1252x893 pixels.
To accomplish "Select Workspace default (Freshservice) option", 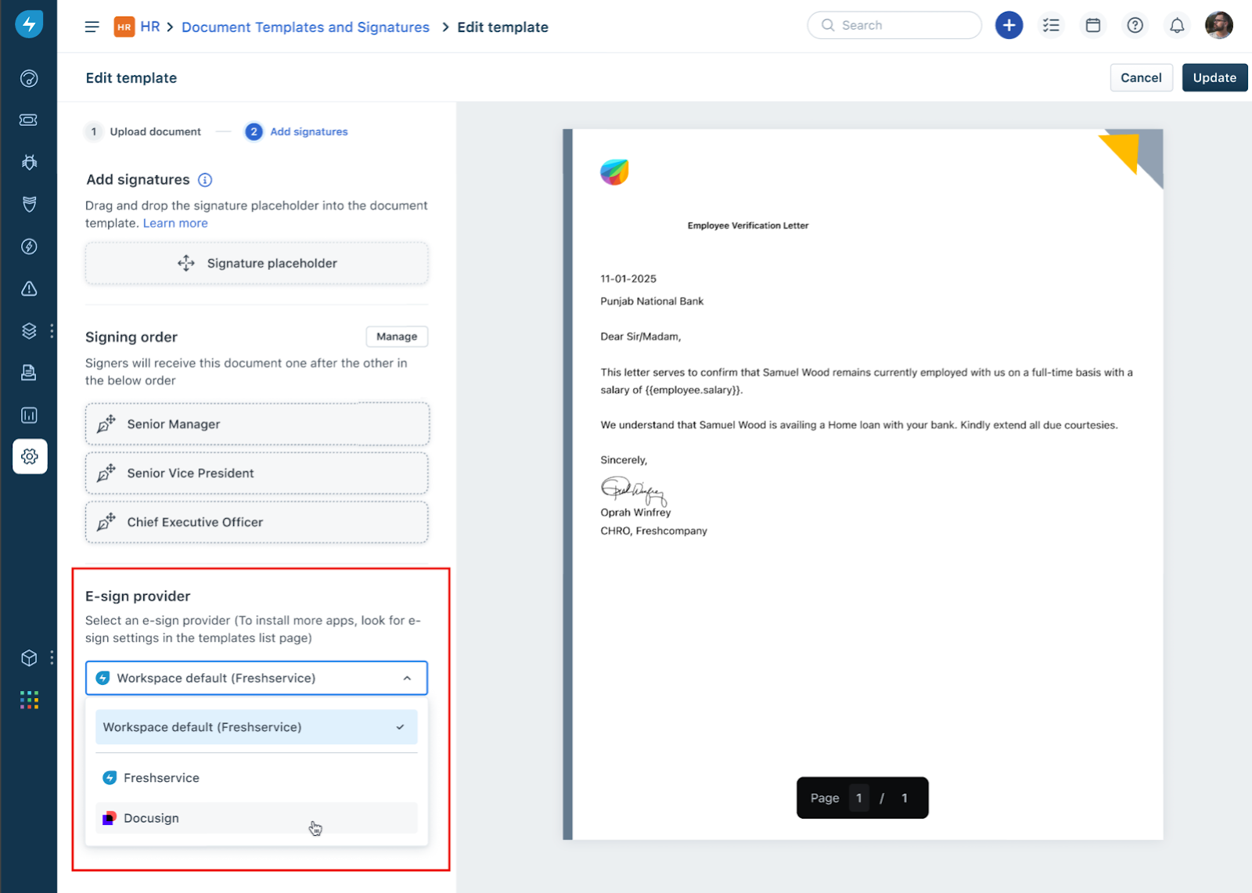I will (256, 727).
